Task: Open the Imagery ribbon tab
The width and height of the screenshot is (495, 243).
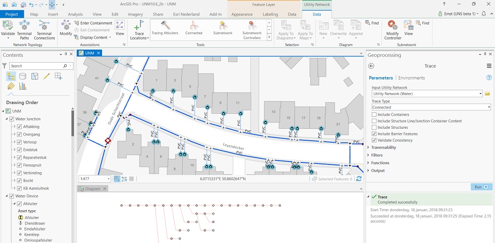Action: [x=135, y=14]
